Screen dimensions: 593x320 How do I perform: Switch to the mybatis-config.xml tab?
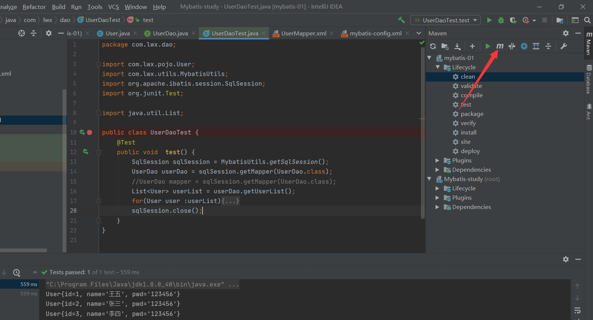(x=375, y=33)
